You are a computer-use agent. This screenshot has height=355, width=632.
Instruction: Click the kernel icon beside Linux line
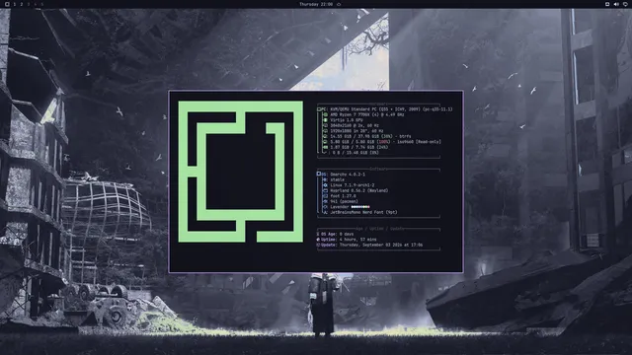click(x=325, y=185)
